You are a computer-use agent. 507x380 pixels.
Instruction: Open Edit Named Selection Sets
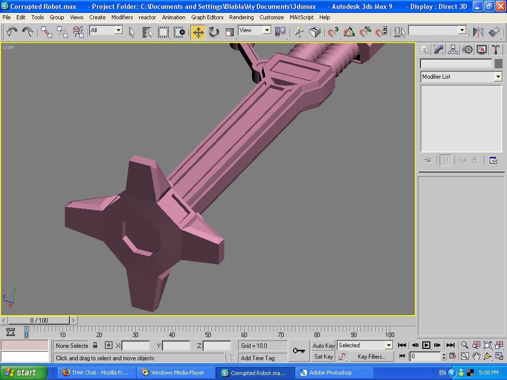click(400, 32)
